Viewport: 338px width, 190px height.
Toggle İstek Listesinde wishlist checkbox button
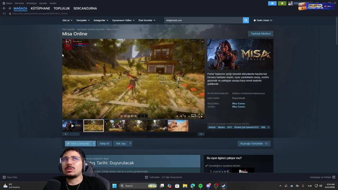tap(78, 144)
